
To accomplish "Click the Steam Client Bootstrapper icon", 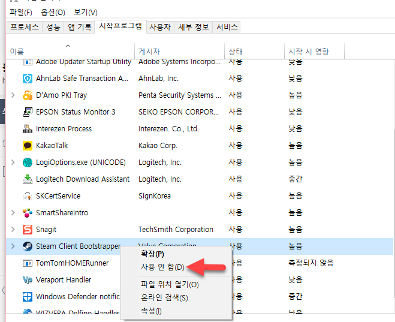I will pyautogui.click(x=28, y=246).
